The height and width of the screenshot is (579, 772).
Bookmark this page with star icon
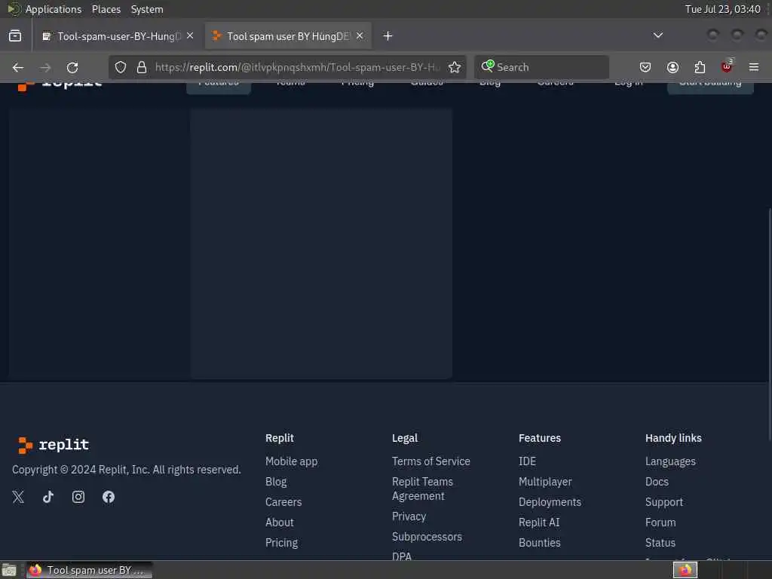[x=455, y=67]
